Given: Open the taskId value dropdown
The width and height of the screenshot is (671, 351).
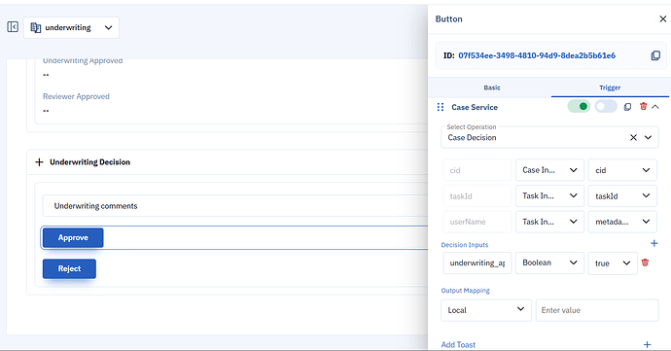Looking at the screenshot, I should point(622,196).
